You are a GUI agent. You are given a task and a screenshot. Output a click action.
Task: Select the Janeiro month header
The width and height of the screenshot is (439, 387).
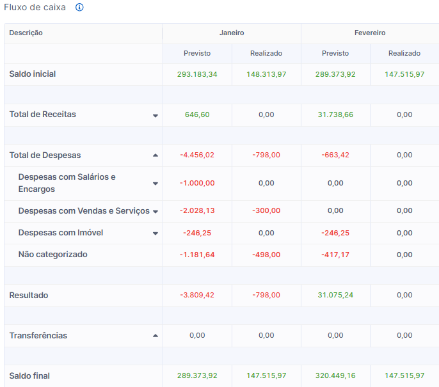232,33
